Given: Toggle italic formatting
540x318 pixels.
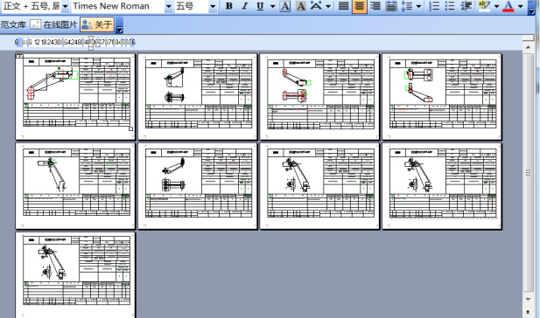Looking at the screenshot, I should click(x=244, y=6).
